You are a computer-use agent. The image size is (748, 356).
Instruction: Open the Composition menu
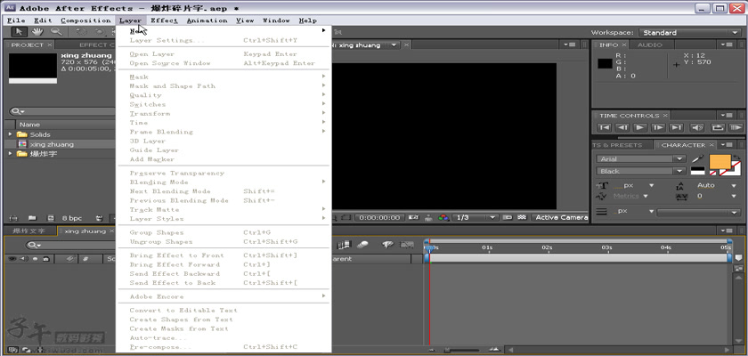pos(85,20)
